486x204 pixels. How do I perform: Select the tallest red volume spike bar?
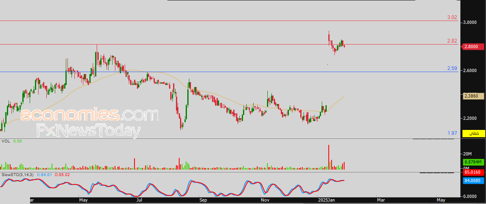click(x=329, y=157)
